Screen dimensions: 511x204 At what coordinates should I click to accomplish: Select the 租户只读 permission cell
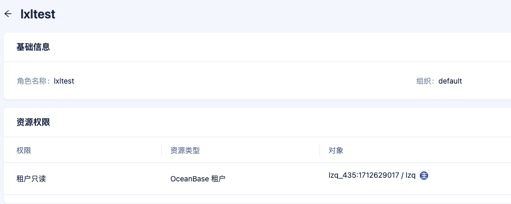[x=31, y=179]
